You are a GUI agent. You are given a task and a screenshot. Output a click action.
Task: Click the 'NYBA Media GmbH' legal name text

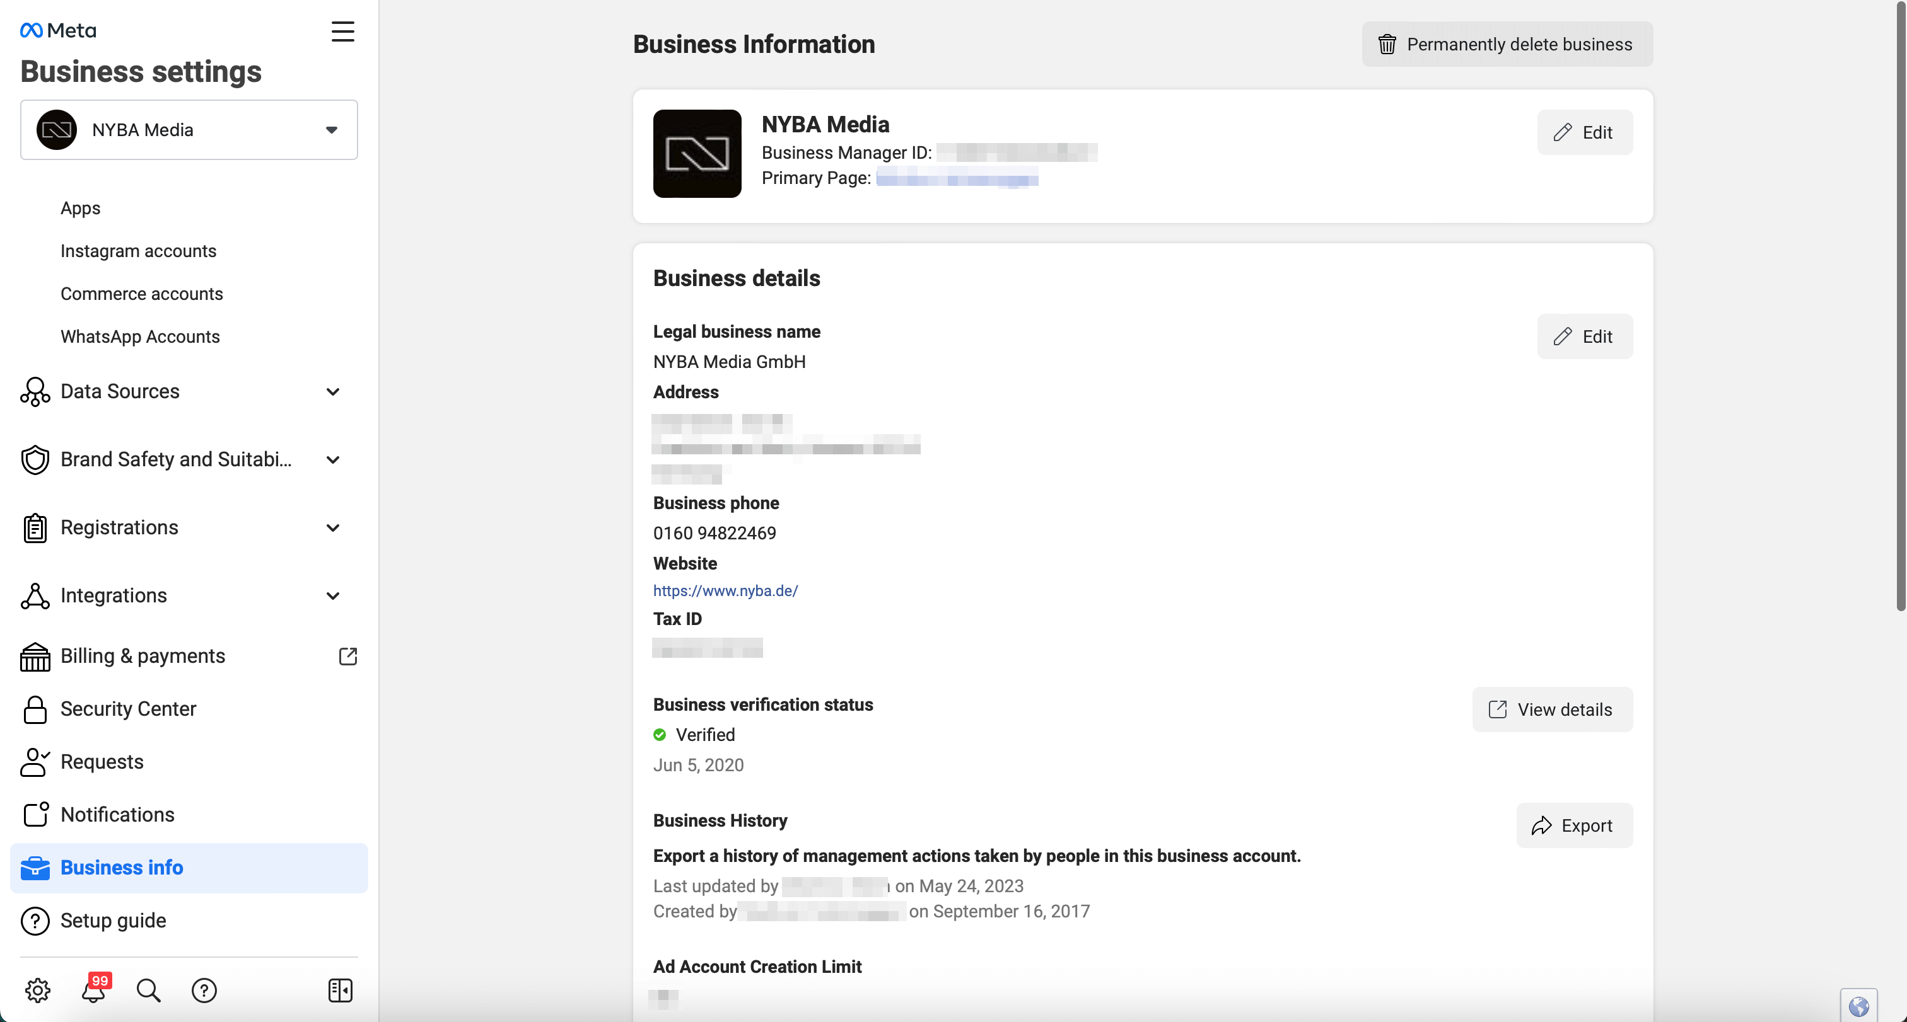coord(729,362)
